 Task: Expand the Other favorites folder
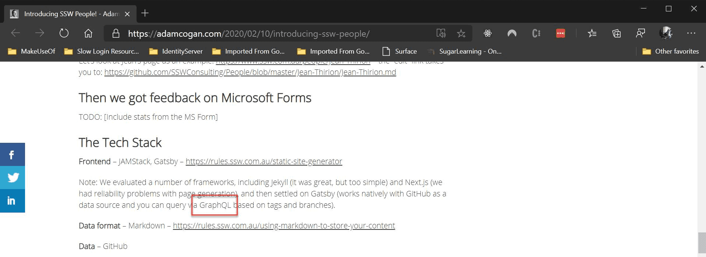pyautogui.click(x=670, y=51)
